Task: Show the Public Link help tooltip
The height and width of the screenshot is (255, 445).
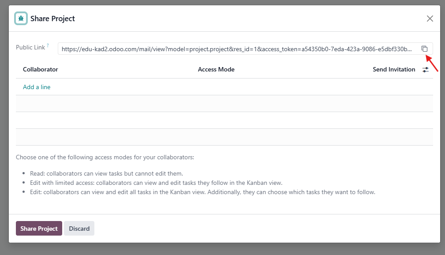Action: point(48,45)
